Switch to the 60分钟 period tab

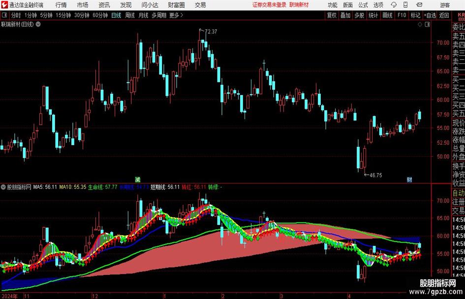pos(100,15)
